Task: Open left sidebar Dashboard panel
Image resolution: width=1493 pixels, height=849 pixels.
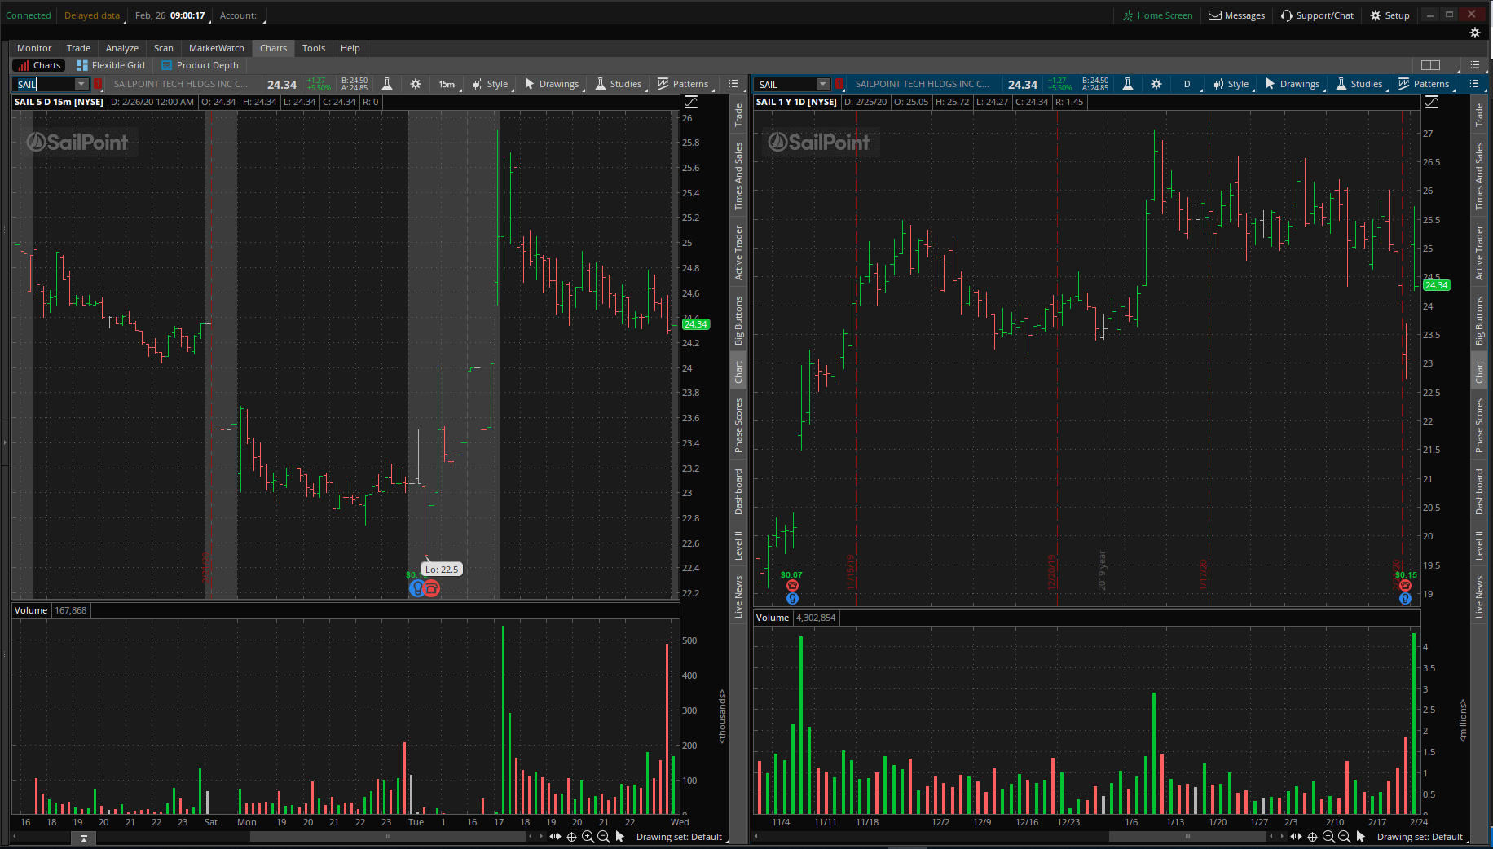Action: pyautogui.click(x=738, y=491)
